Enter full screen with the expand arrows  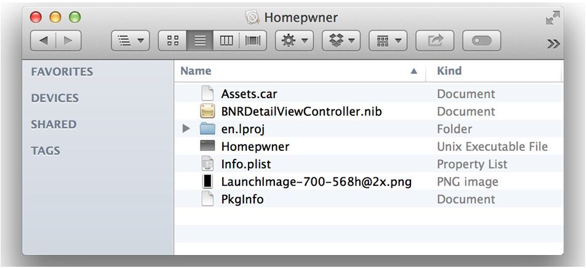coord(553,18)
